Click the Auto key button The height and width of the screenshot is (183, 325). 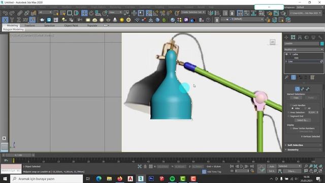click(272, 166)
